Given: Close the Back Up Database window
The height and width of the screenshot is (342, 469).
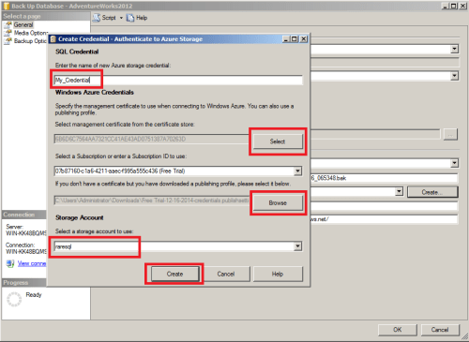Looking at the screenshot, I should pyautogui.click(x=463, y=6).
